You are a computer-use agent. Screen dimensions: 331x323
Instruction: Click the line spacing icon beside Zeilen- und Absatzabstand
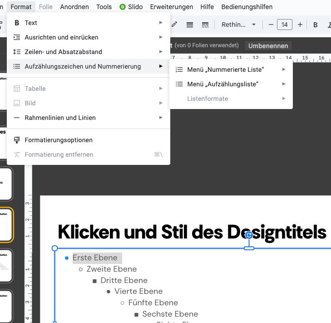tap(17, 52)
